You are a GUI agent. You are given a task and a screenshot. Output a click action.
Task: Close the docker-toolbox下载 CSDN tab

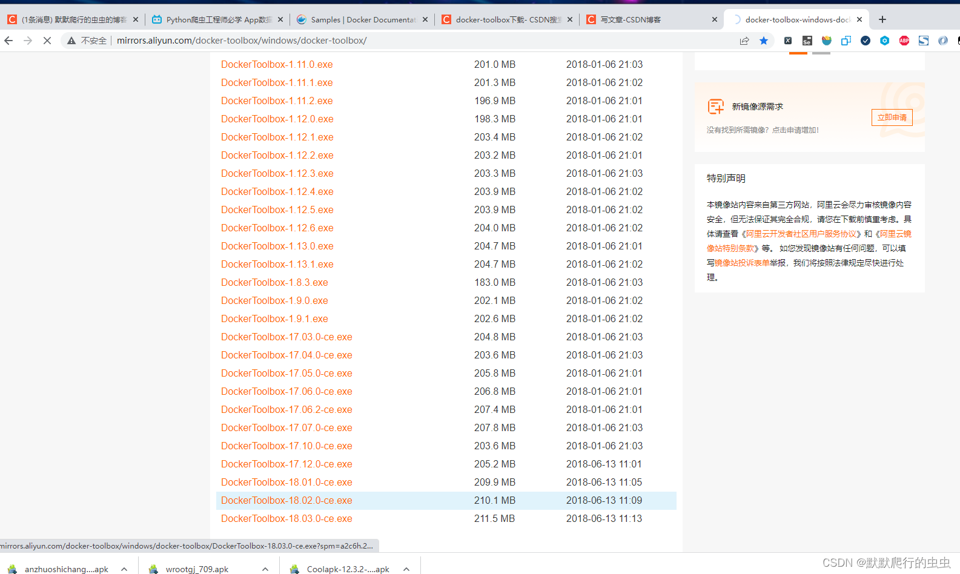click(570, 19)
